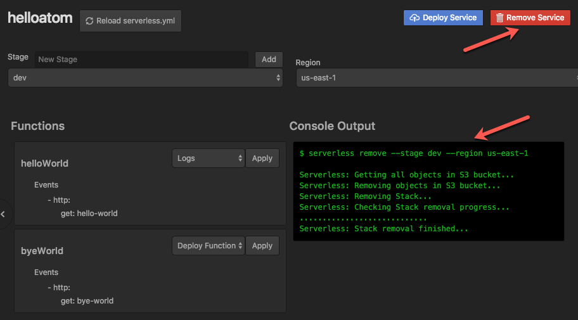Click the Removing Stack... console line
The image size is (578, 320).
(365, 196)
